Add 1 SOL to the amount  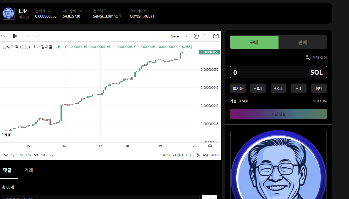point(299,88)
